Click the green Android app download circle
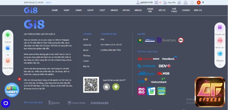This screenshot has width=228, height=110. (116, 87)
